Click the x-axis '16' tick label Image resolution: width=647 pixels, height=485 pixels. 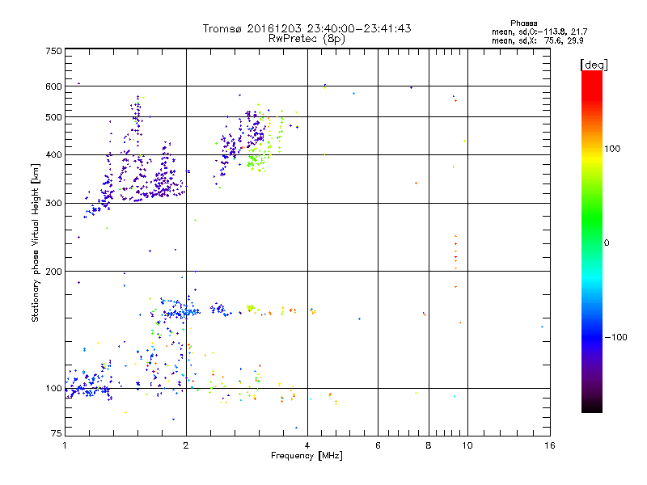tap(550, 445)
